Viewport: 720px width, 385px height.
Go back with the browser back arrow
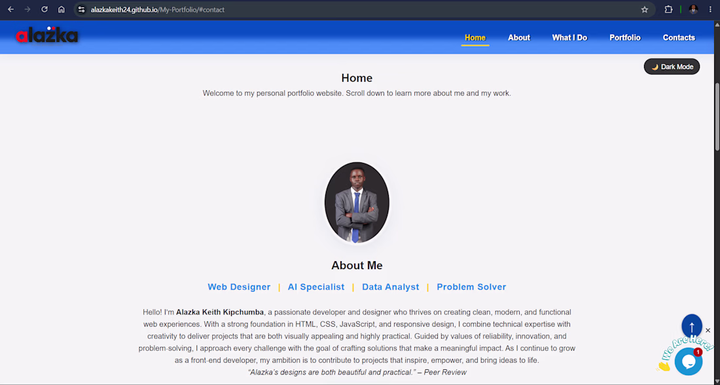(10, 9)
